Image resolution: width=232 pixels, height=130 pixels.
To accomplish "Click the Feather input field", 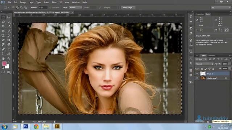I will point(43,8).
